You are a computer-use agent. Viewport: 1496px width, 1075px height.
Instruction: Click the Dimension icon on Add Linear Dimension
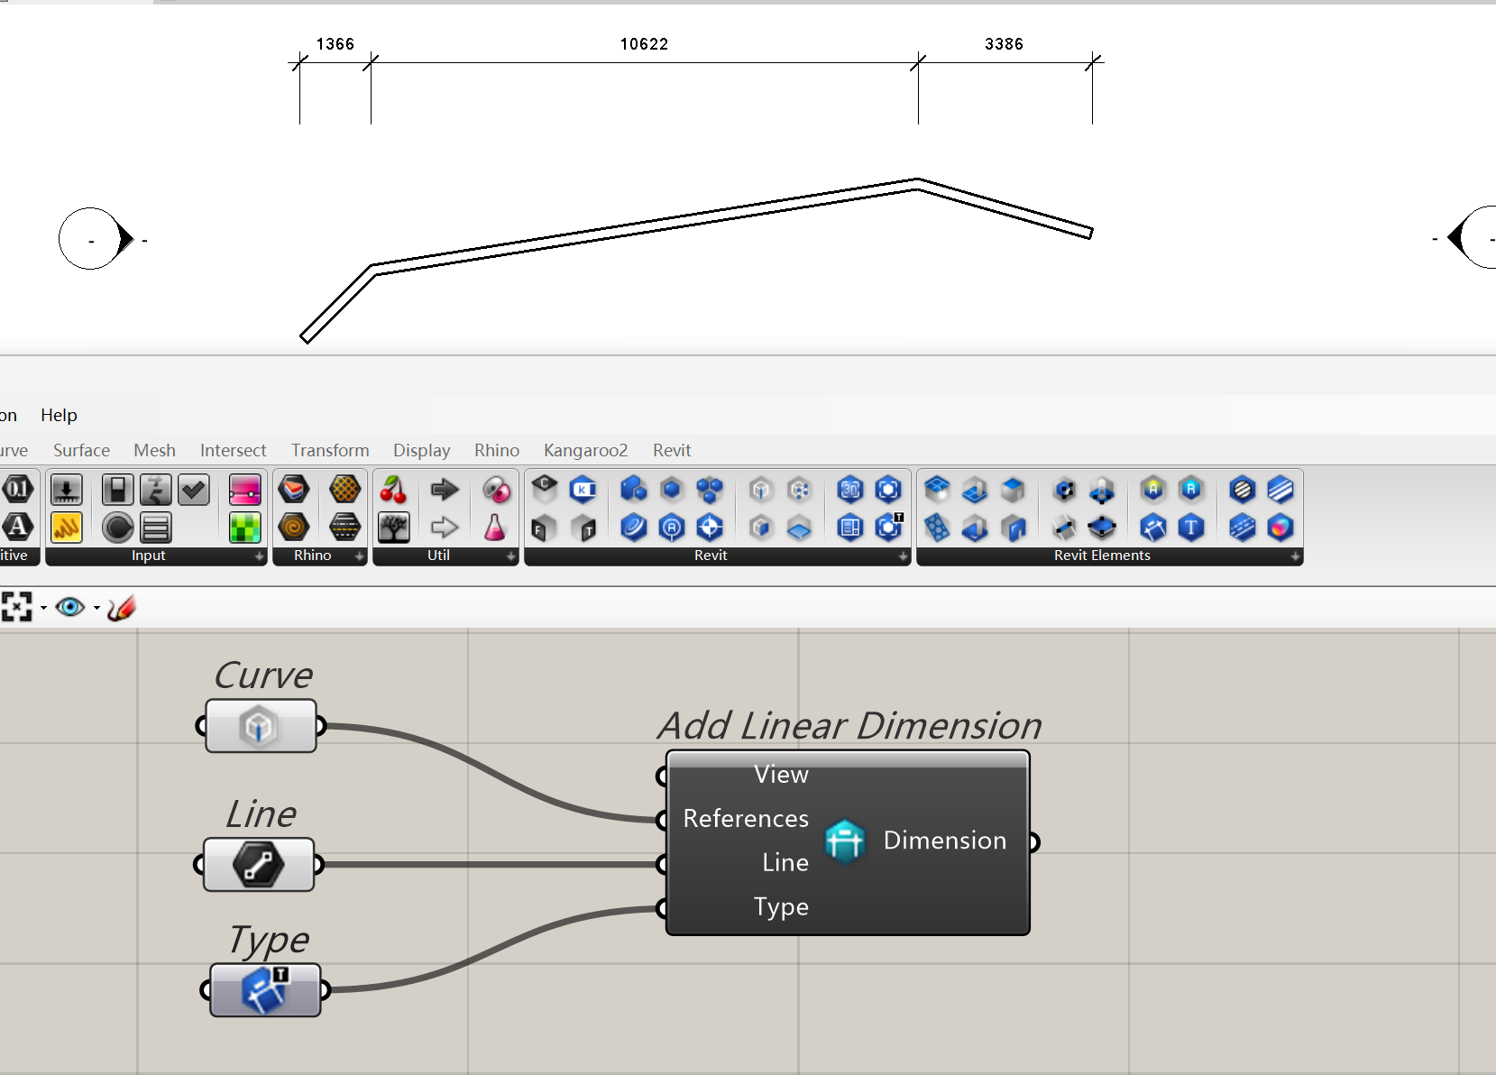tap(845, 841)
